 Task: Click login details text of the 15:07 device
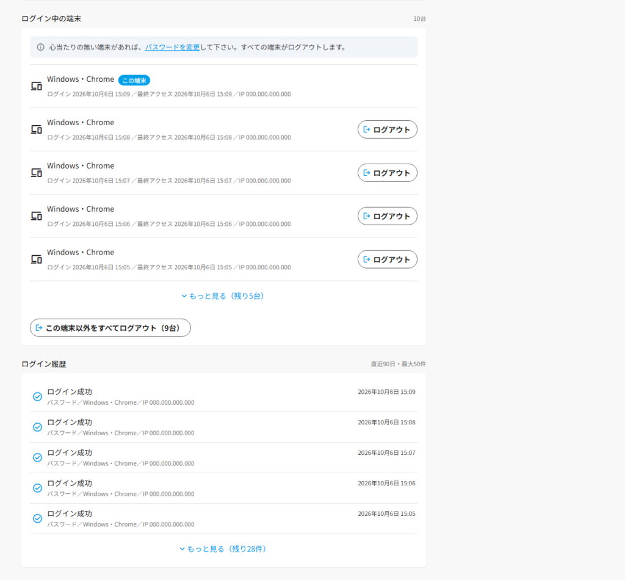(x=169, y=181)
